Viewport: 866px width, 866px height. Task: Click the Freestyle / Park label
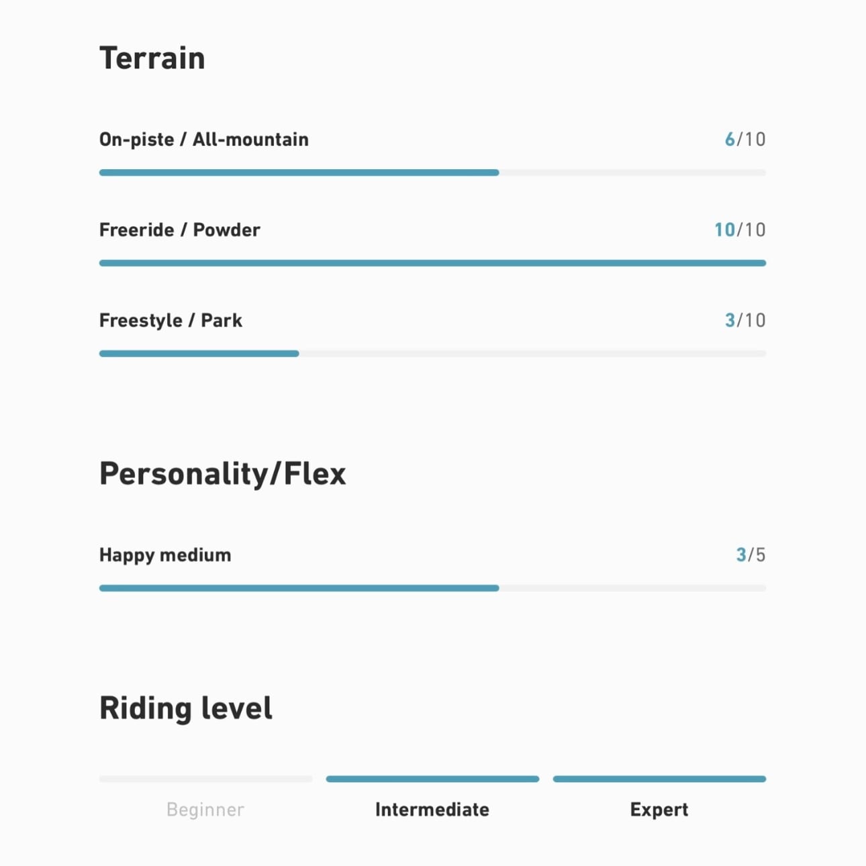(x=171, y=321)
